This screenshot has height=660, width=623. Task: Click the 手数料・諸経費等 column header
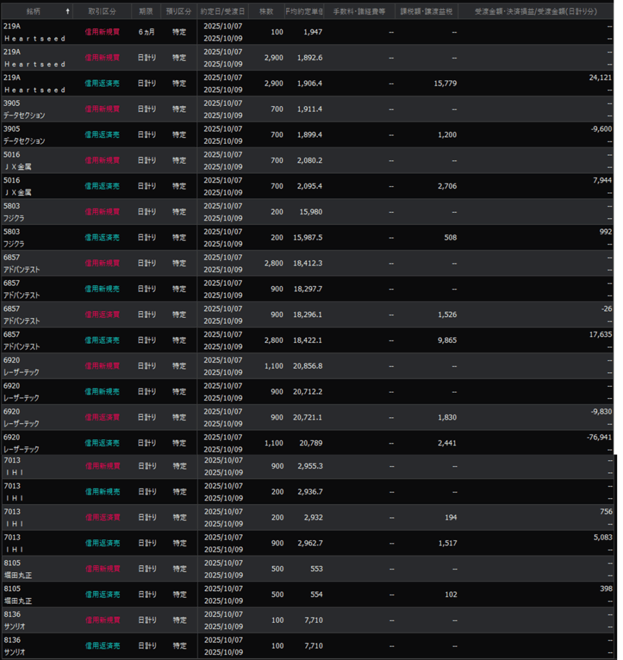(x=359, y=12)
